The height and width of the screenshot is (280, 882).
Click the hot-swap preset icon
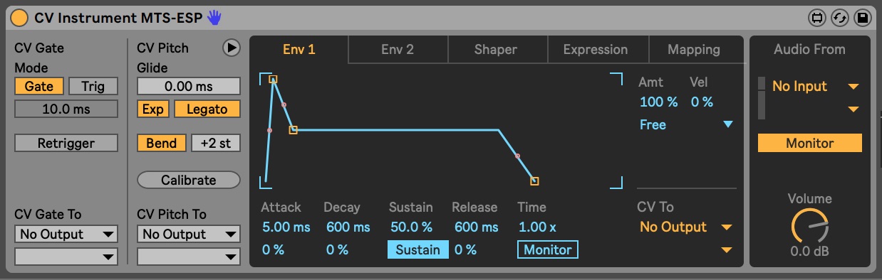840,18
